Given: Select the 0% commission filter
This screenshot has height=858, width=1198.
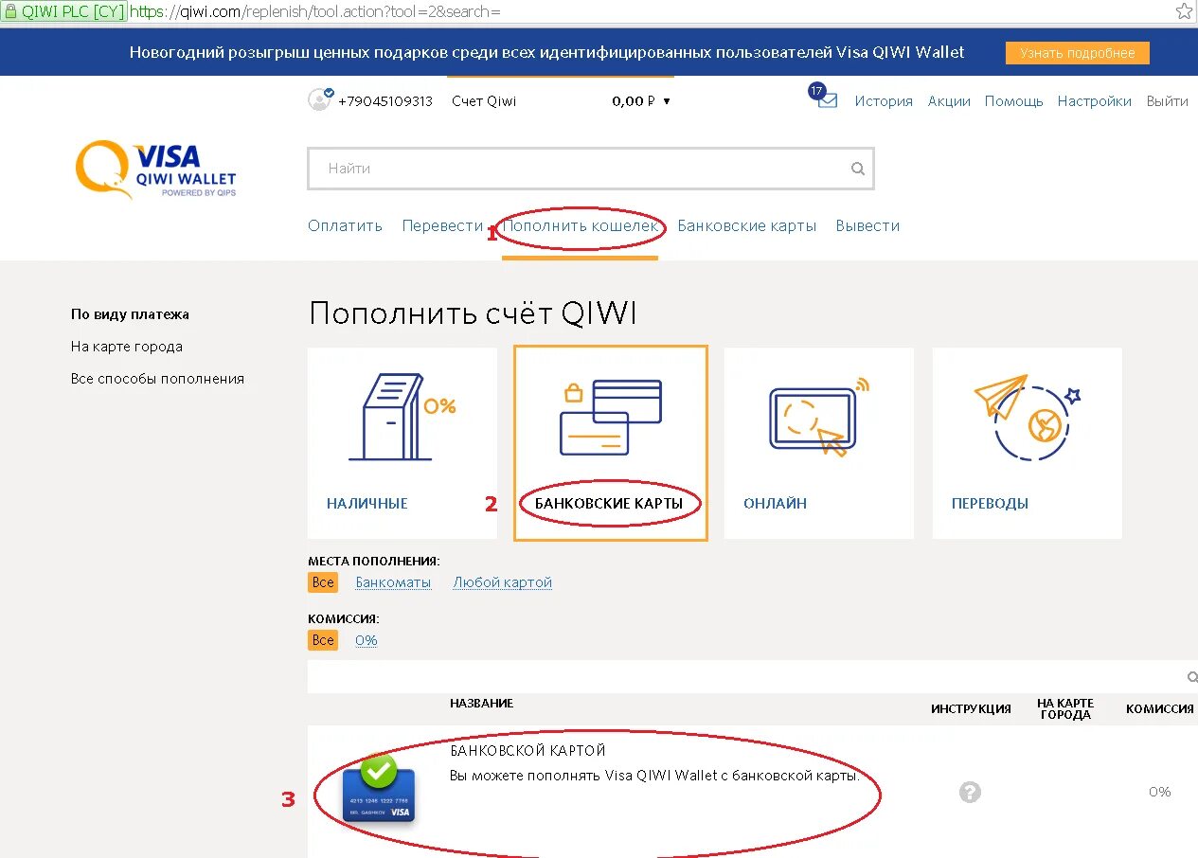Looking at the screenshot, I should pos(367,640).
